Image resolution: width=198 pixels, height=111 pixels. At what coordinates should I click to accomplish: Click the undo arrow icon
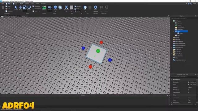(x=9, y=4)
